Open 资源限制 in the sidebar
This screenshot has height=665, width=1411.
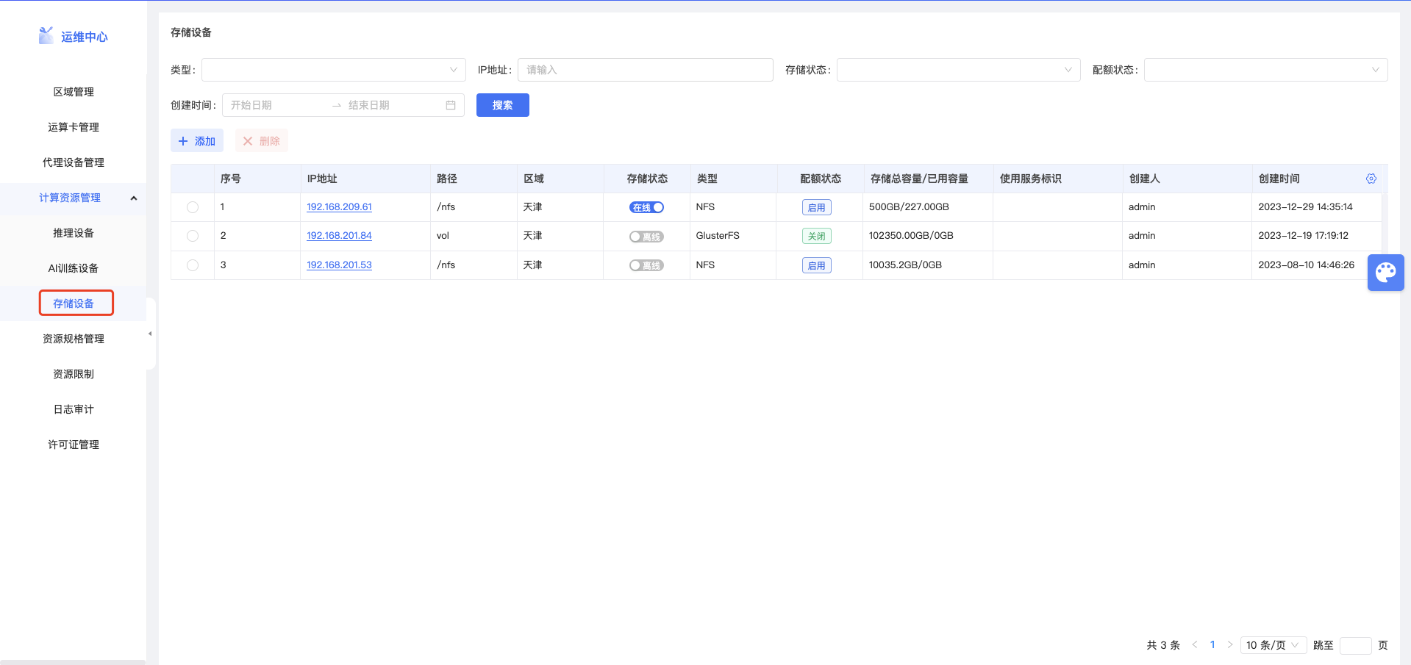(74, 374)
